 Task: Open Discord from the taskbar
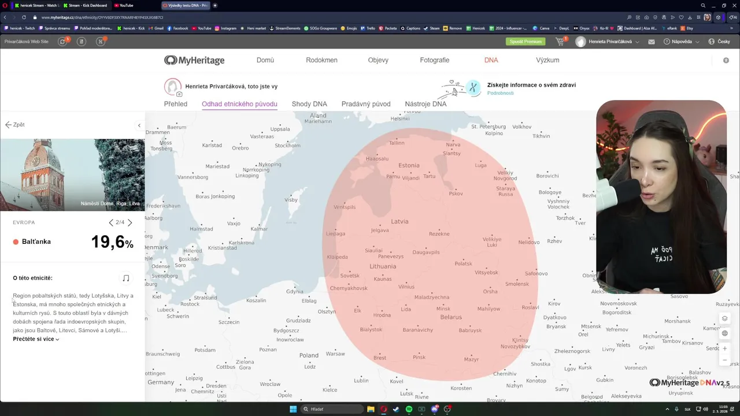434,409
